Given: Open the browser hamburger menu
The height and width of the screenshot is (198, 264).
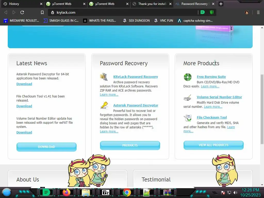Looking at the screenshot, I should point(258,12).
